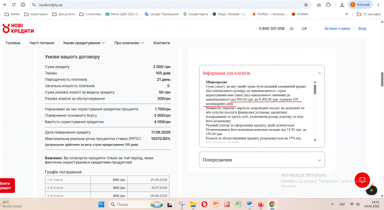Open Google Карты bookmark

195,14
